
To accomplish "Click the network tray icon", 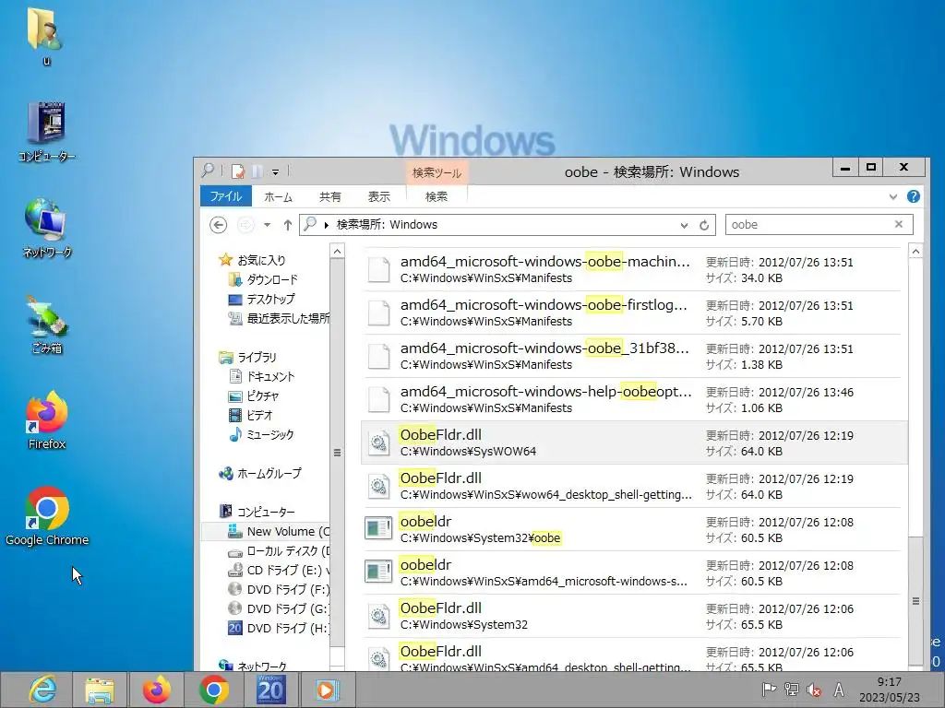I will 791,690.
